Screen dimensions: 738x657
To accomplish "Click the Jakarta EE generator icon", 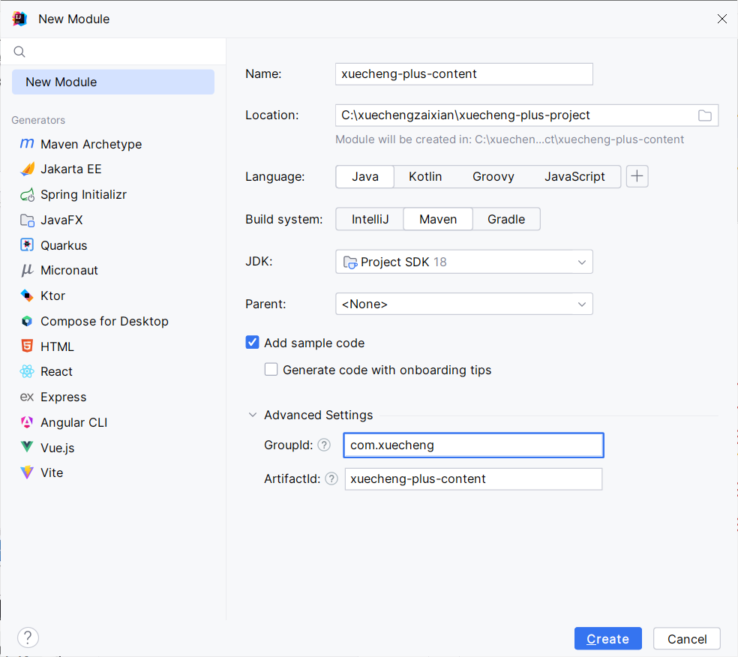I will [x=27, y=169].
